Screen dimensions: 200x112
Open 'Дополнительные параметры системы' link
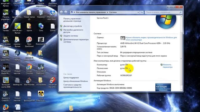76,41
